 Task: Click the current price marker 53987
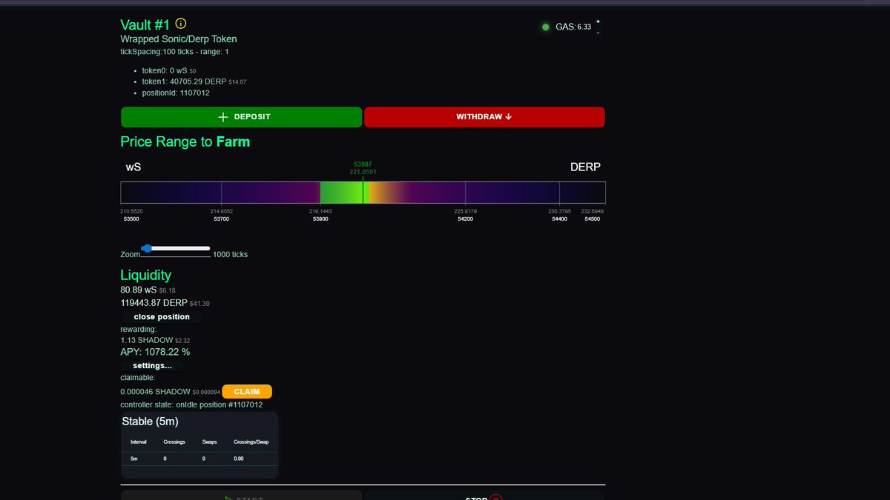[x=363, y=164]
